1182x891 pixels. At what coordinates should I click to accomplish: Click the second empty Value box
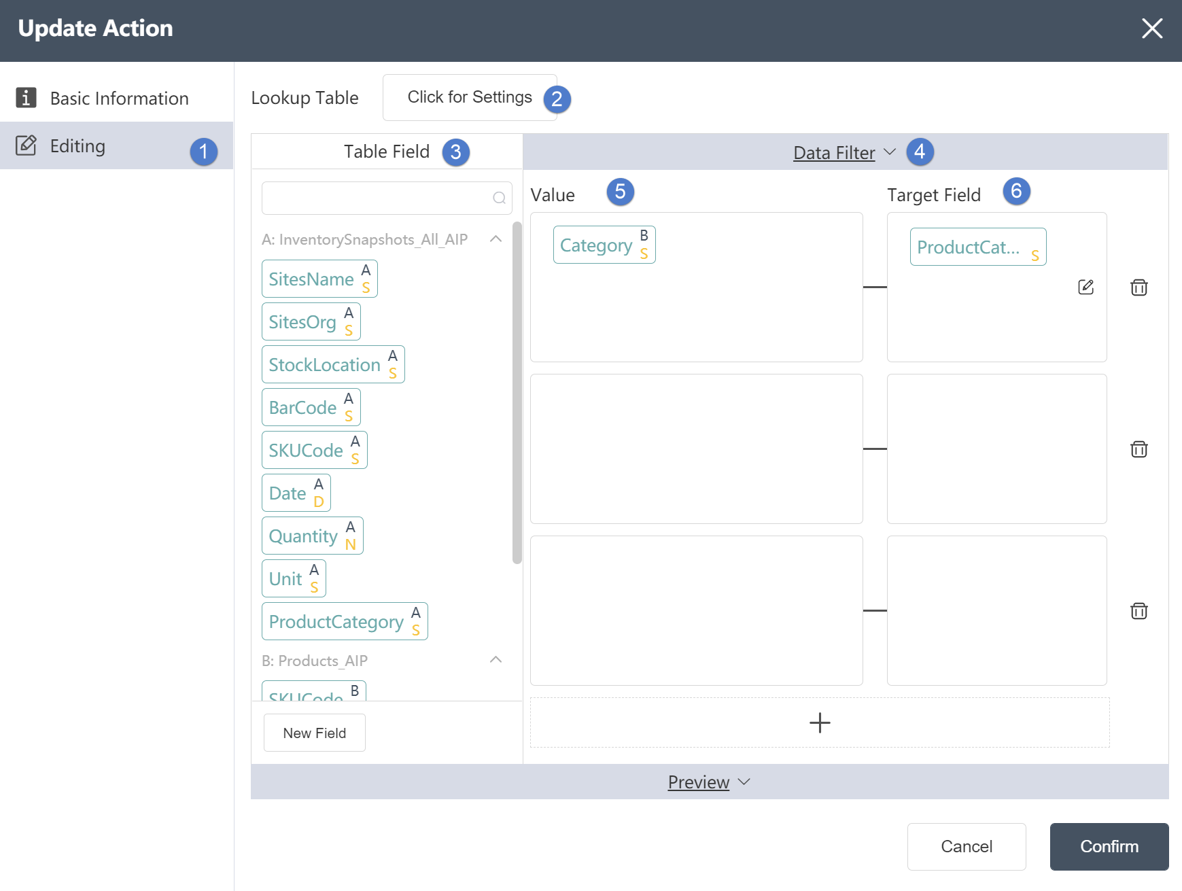point(696,449)
